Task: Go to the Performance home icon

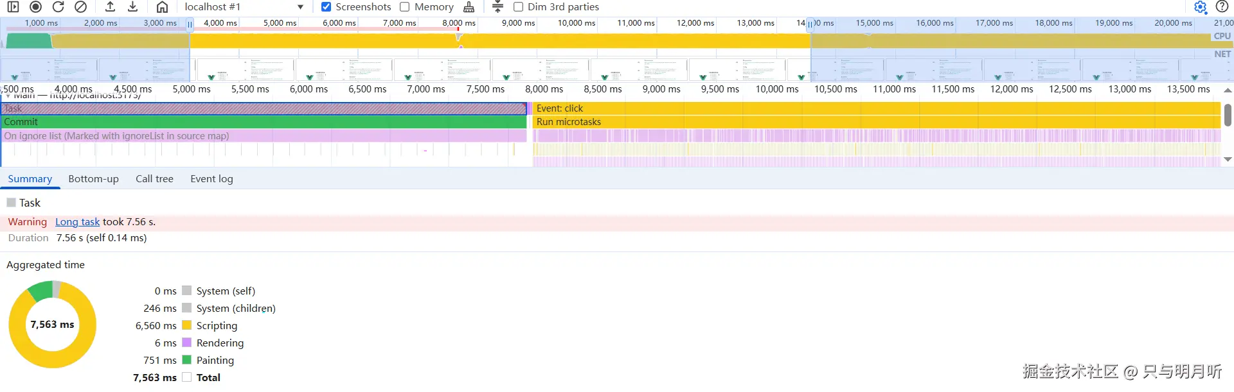Action: click(x=162, y=7)
